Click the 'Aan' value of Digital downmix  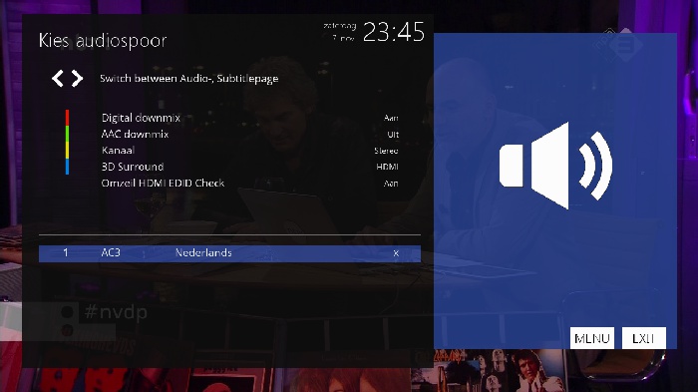391,118
